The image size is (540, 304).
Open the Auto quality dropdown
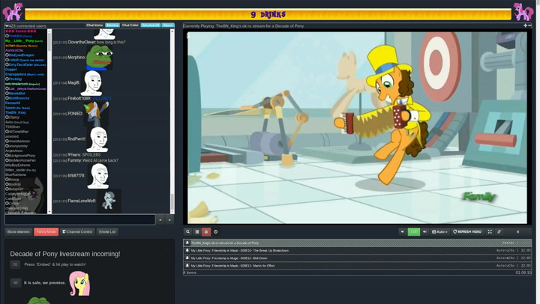pyautogui.click(x=439, y=232)
